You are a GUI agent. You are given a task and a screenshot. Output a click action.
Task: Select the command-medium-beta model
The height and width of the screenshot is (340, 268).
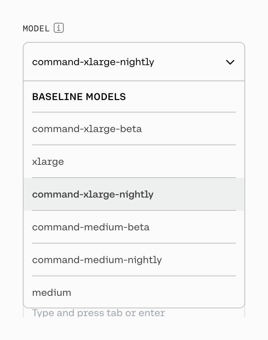91,227
